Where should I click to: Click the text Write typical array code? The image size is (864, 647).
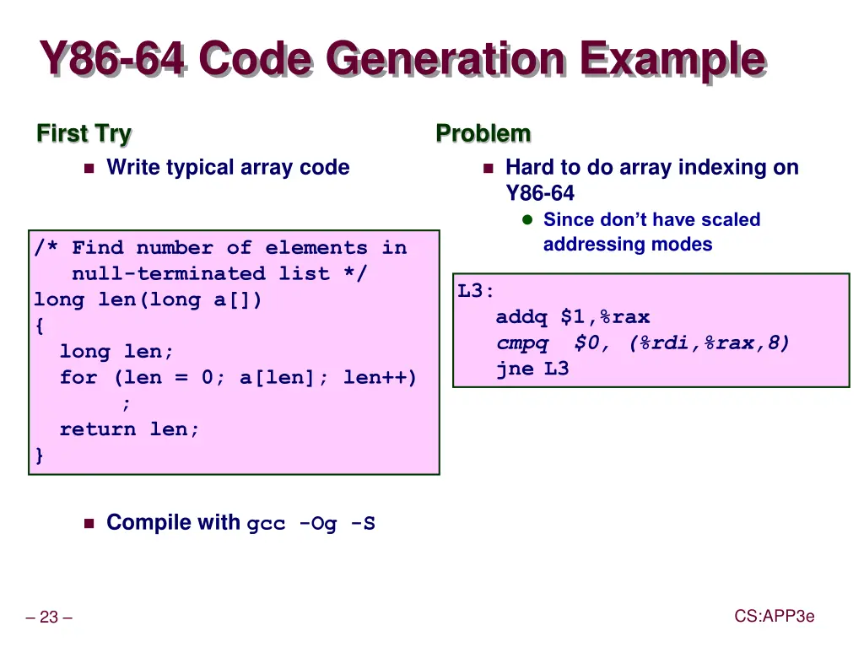(x=228, y=168)
